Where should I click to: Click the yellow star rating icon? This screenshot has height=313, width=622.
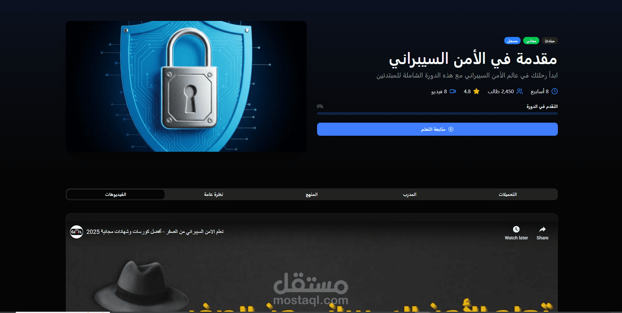click(476, 92)
